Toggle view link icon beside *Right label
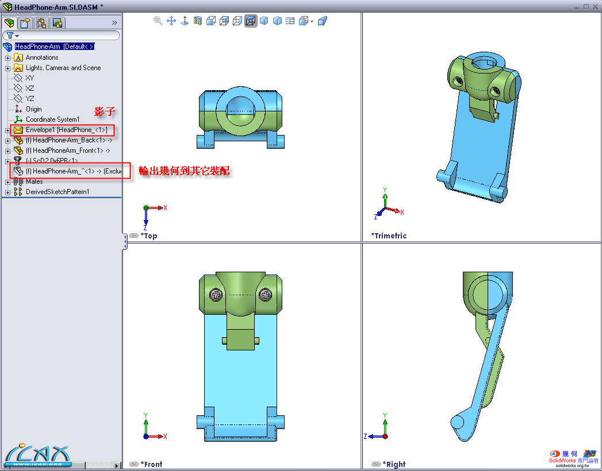Screen dimensions: 602x471 click(375, 464)
